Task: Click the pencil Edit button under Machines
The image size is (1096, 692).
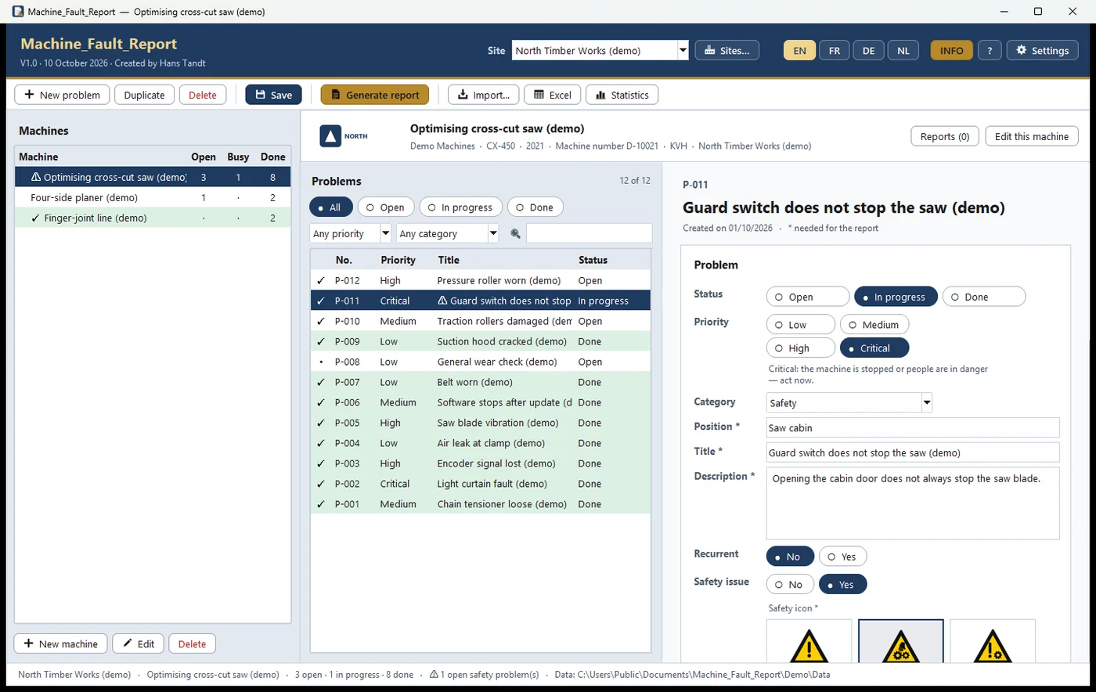Action: click(138, 643)
